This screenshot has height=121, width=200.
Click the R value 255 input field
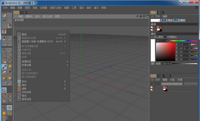(x=183, y=52)
